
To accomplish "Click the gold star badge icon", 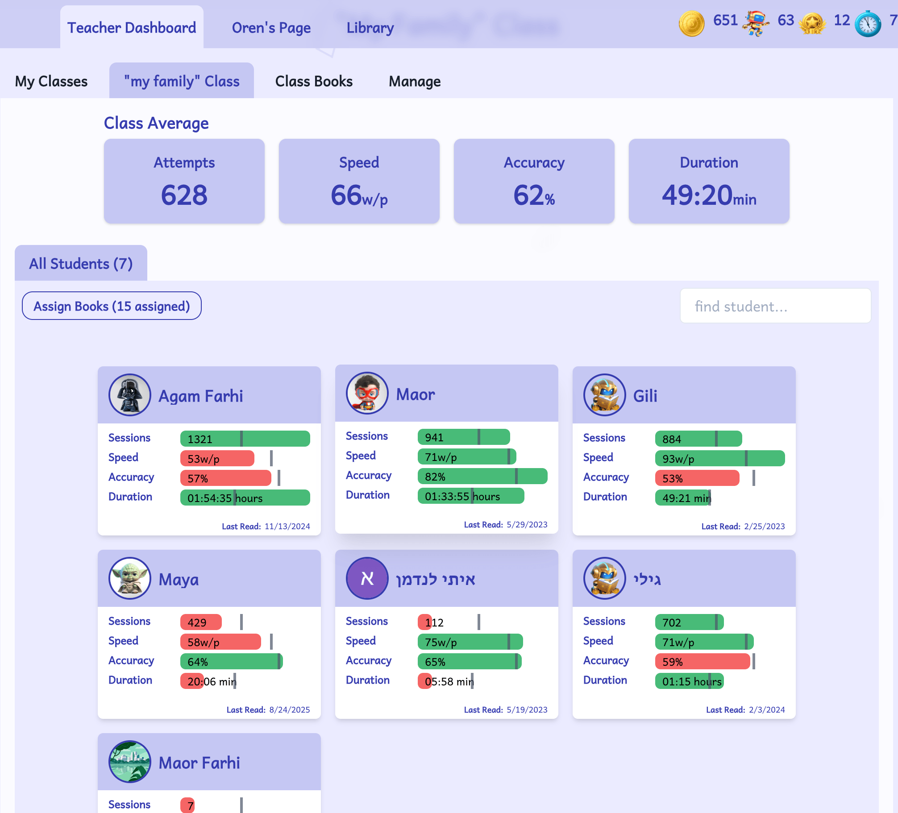I will click(812, 23).
